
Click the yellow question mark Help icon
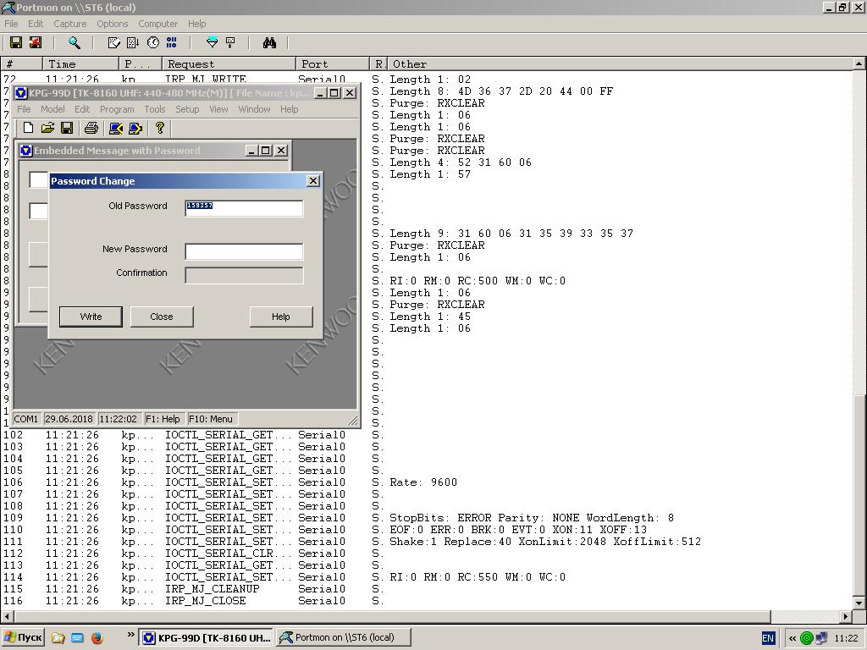tap(160, 129)
